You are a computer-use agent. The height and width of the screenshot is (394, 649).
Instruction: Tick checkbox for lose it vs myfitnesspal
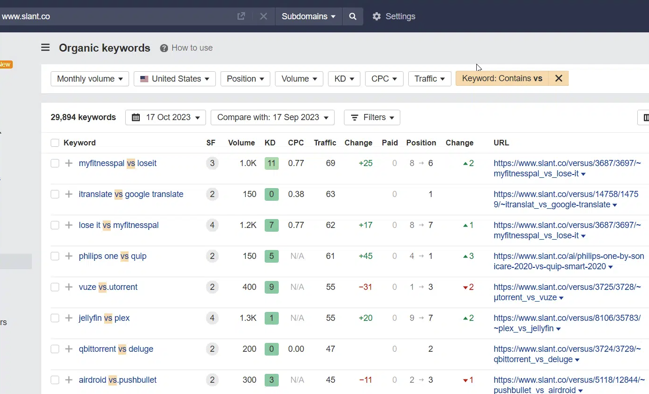[x=55, y=225]
